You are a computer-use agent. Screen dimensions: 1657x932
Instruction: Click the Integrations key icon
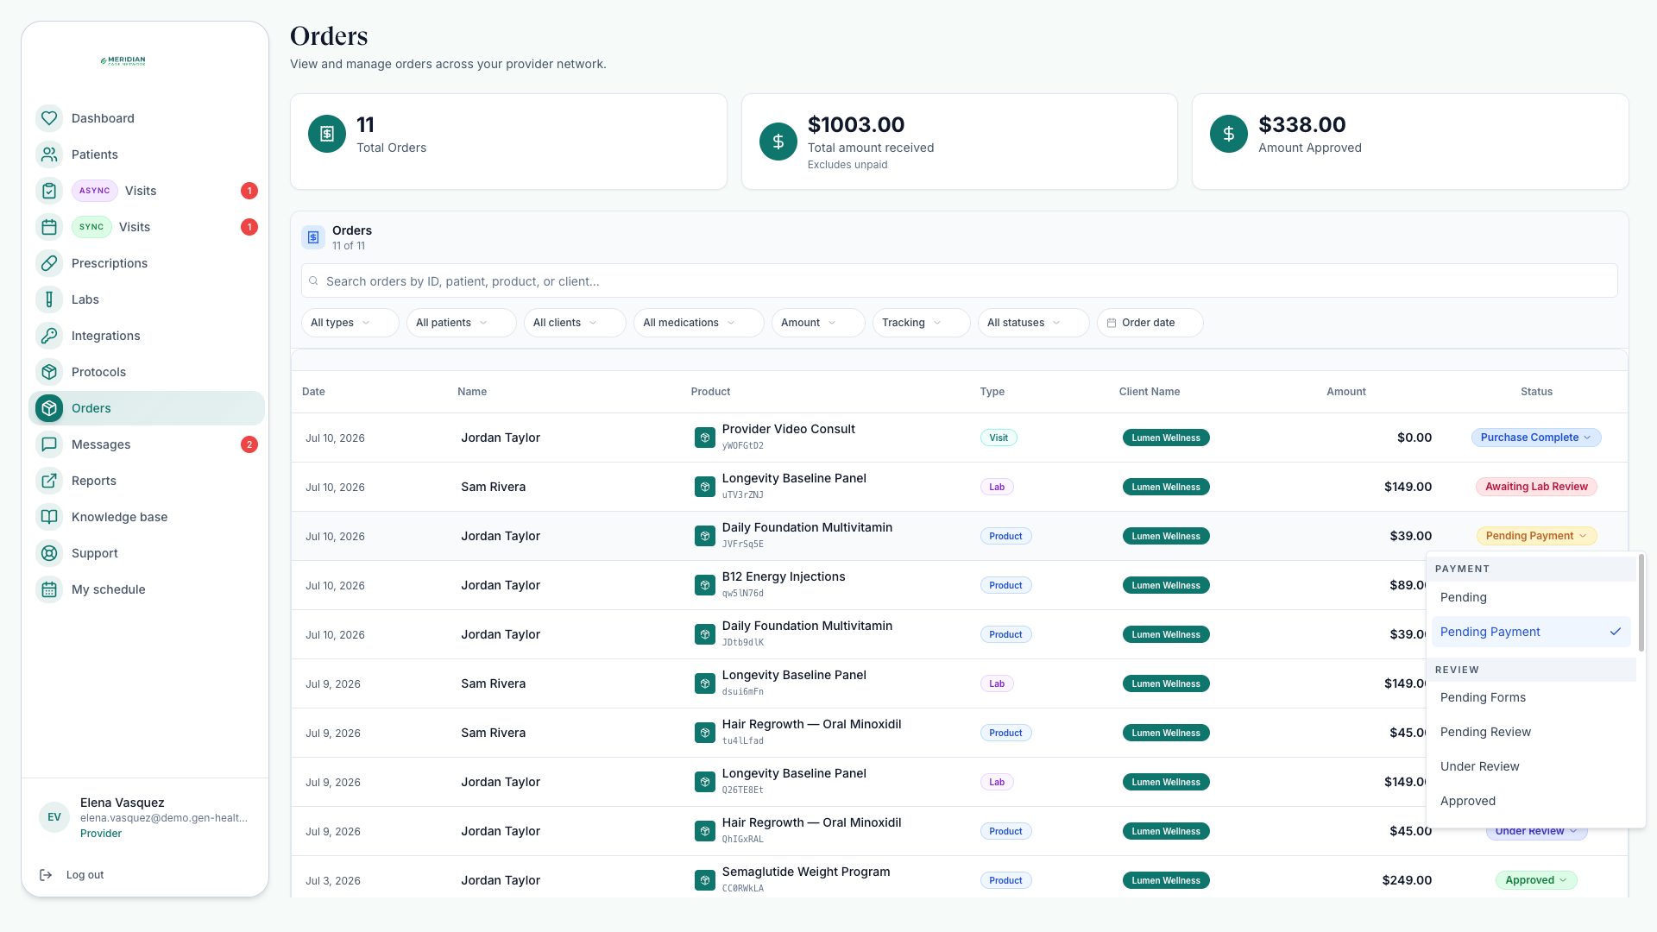click(49, 336)
